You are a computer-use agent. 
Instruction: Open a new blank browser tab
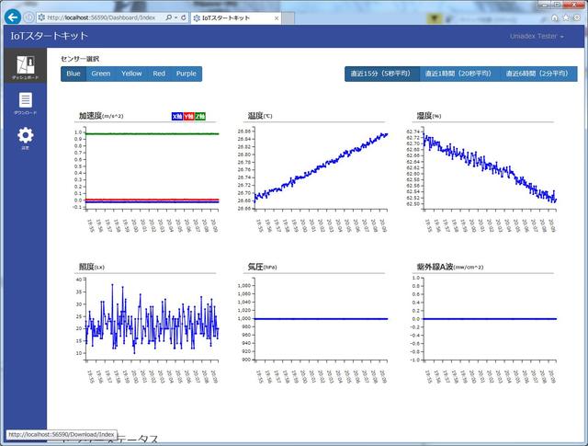(x=288, y=18)
